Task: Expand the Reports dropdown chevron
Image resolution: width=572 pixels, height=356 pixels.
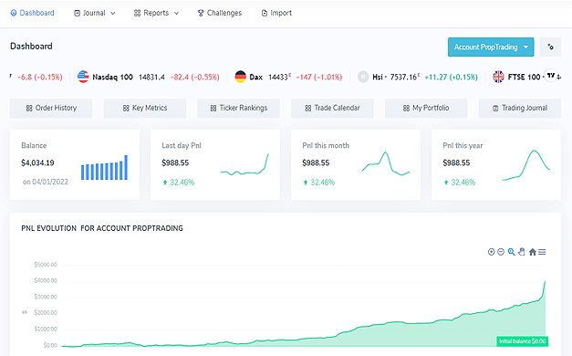Action: point(176,14)
